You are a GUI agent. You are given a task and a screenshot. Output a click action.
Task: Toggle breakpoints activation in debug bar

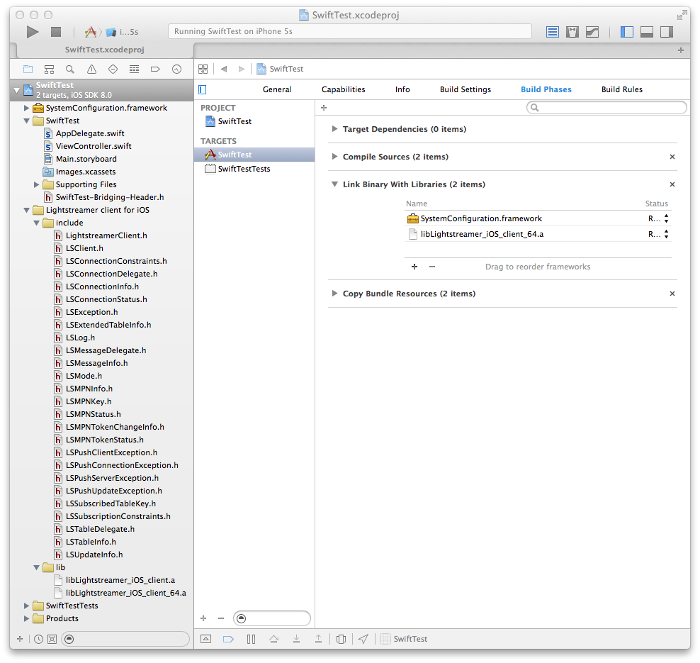pyautogui.click(x=228, y=639)
